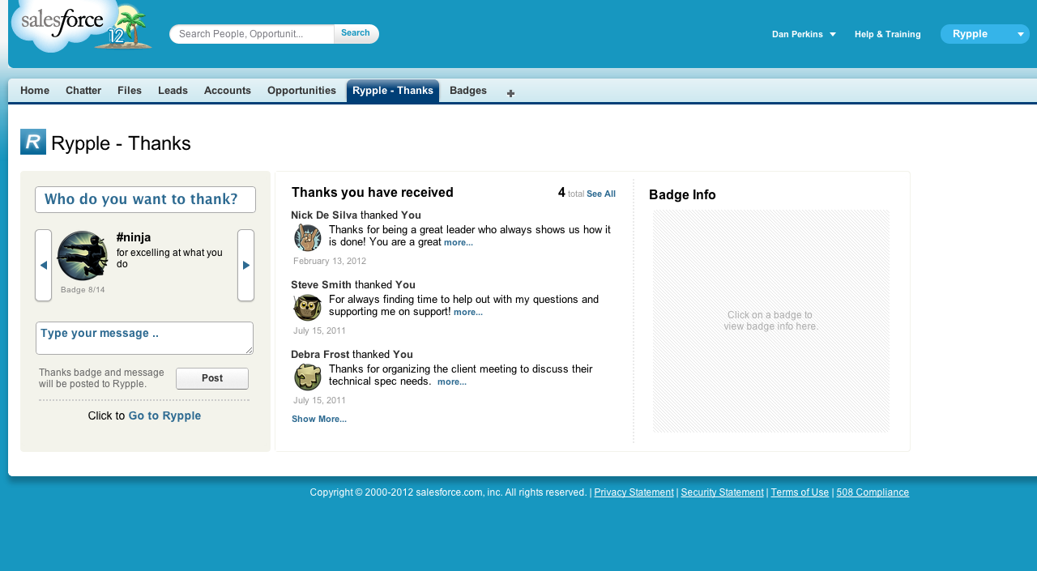Focus the search people field
The image size is (1037, 571).
click(252, 34)
